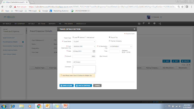This screenshot has height=109, width=194.
Task: Open browser zoom magnifier icon
Action: 179,7
